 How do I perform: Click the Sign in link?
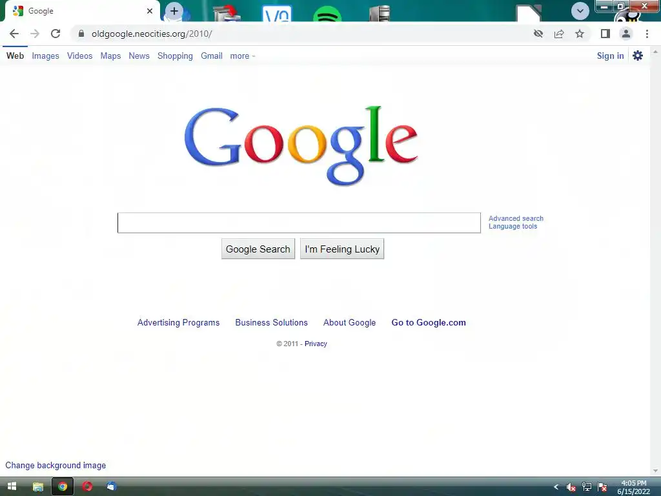(610, 56)
